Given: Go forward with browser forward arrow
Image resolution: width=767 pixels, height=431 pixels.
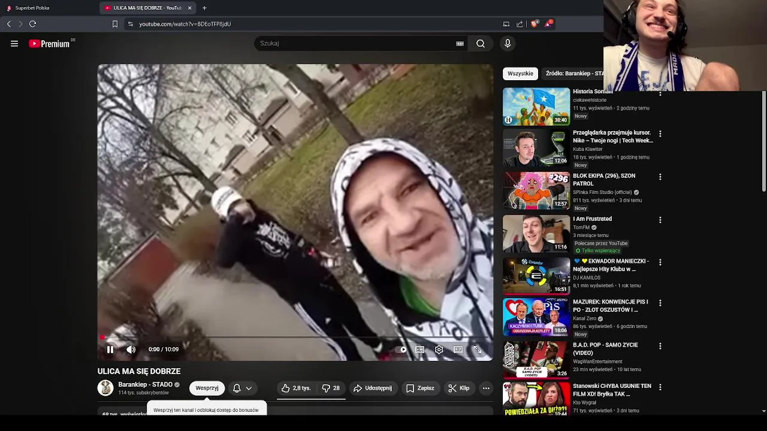Looking at the screenshot, I should coord(20,24).
